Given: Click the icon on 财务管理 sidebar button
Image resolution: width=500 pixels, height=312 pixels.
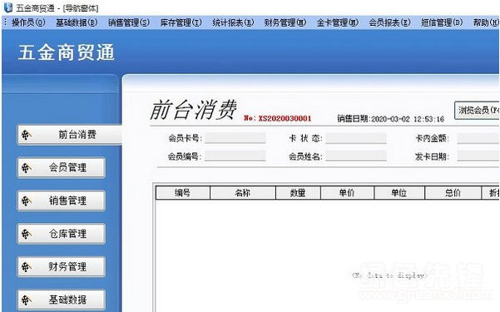Looking at the screenshot, I should (x=26, y=267).
